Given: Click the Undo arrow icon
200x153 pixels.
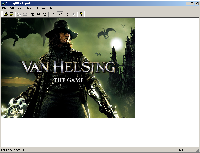Looking at the screenshot, I should click(x=19, y=14).
